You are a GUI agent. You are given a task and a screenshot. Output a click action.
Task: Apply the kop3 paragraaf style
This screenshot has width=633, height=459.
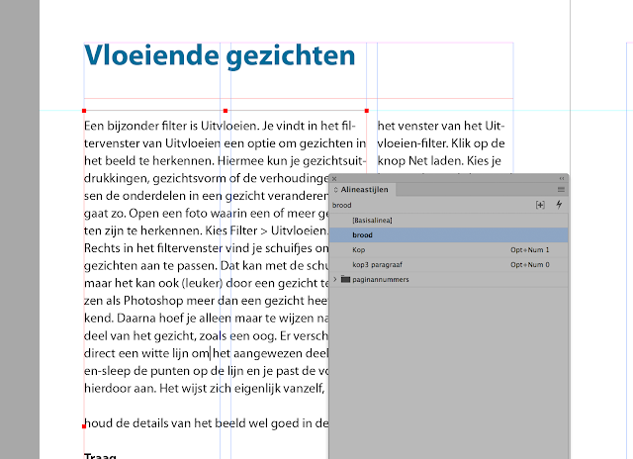(449, 265)
